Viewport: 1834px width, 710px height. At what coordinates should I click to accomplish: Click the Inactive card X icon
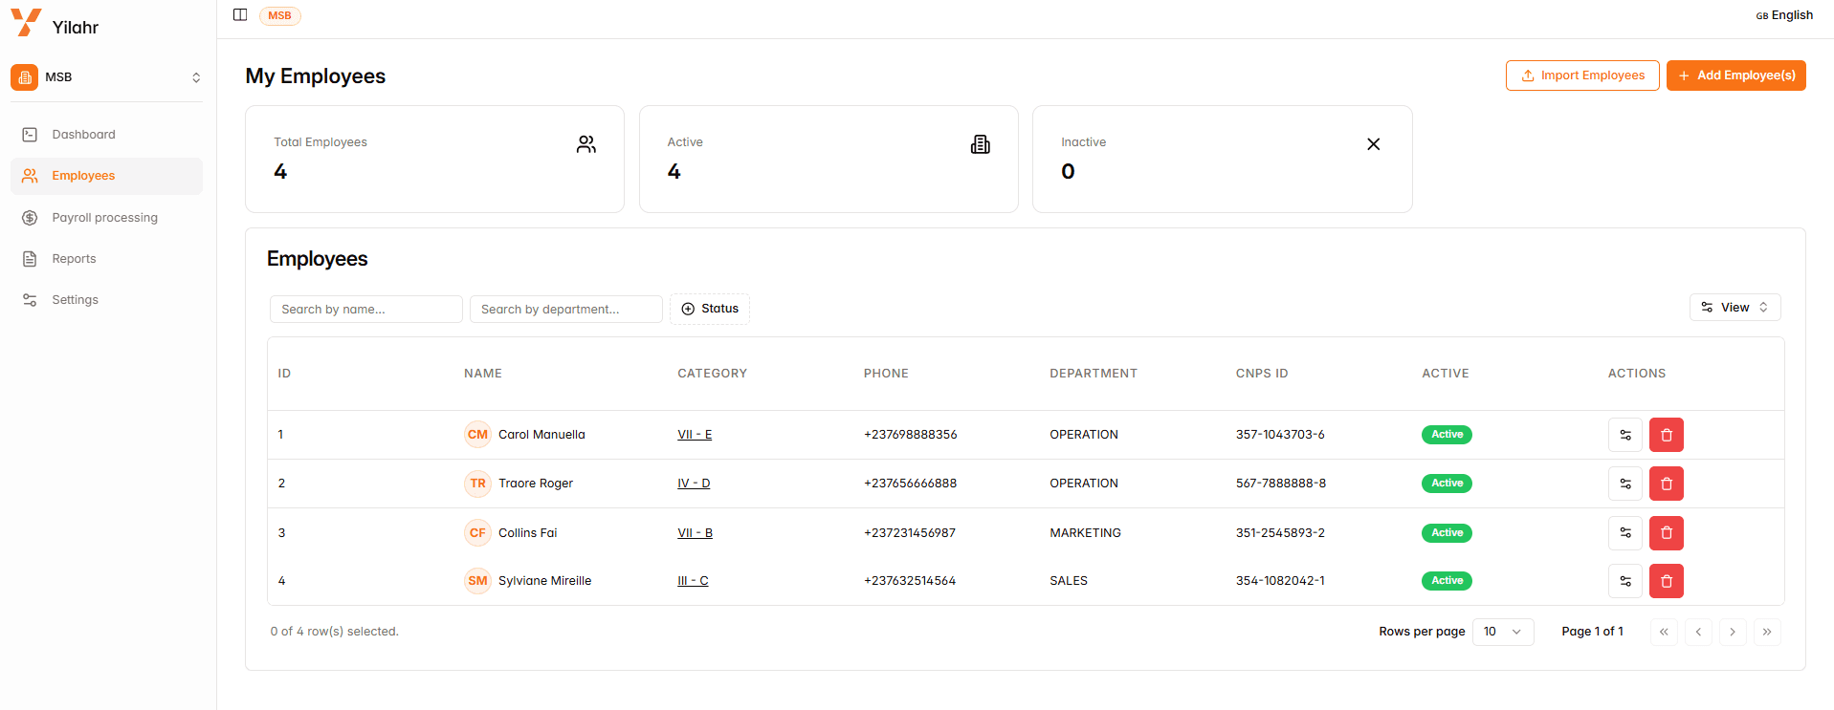1373,144
